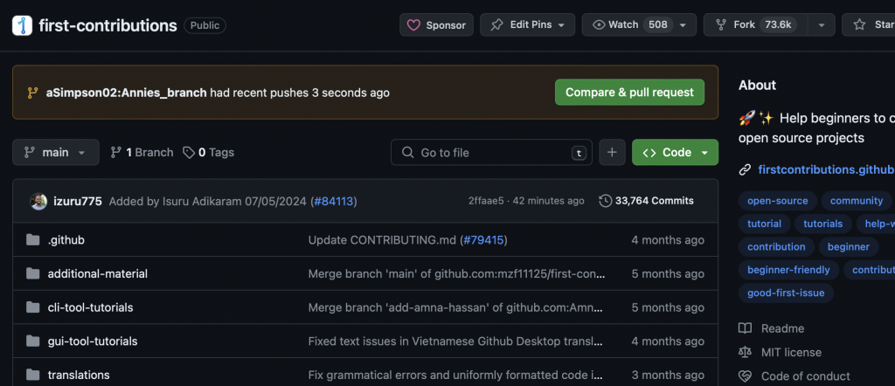Open the first-contributions repository title link
895x386 pixels.
pos(108,25)
